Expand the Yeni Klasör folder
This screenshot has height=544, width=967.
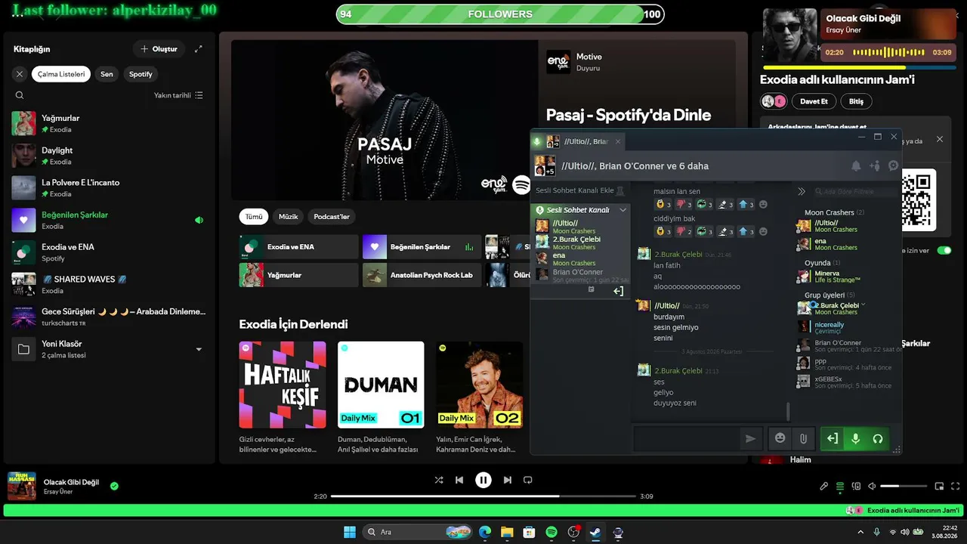[x=199, y=349]
